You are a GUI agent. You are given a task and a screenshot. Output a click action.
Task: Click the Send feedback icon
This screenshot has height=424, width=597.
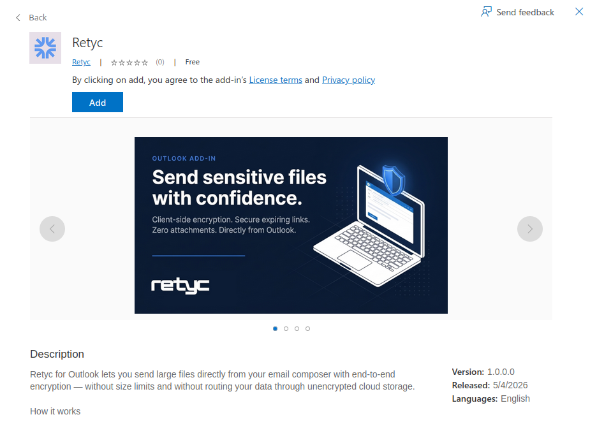pos(486,12)
